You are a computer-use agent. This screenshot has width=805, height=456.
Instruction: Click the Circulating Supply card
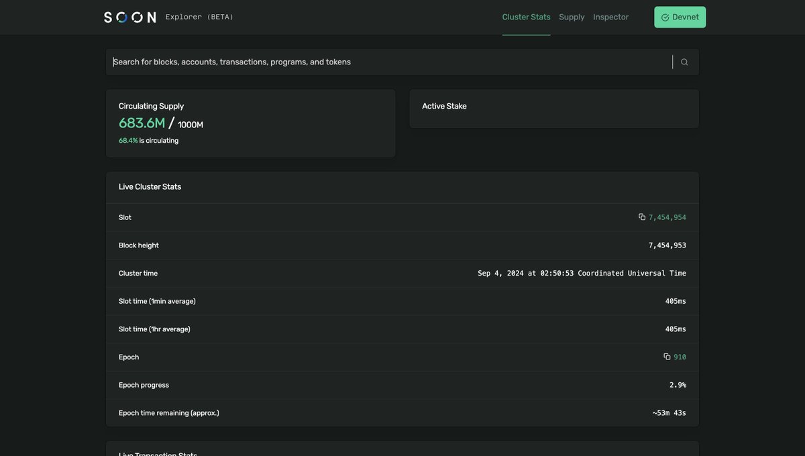pyautogui.click(x=250, y=122)
